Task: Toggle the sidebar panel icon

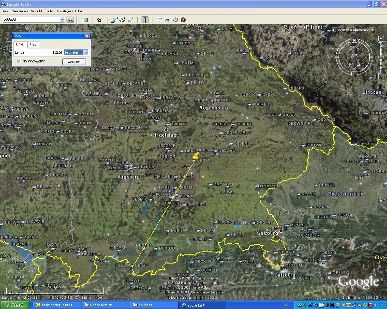Action: pyautogui.click(x=85, y=20)
